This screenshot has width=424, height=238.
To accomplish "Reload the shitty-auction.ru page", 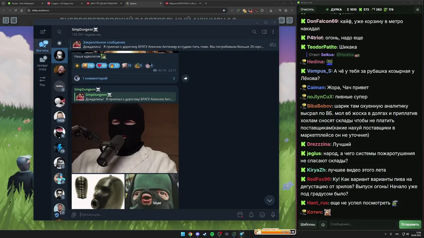I will coord(16,10).
